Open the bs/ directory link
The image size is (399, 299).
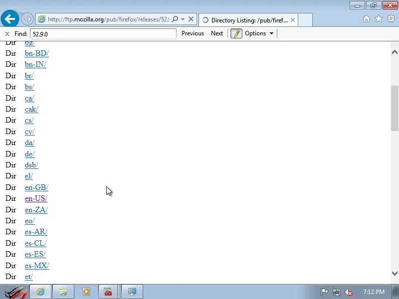(29, 87)
